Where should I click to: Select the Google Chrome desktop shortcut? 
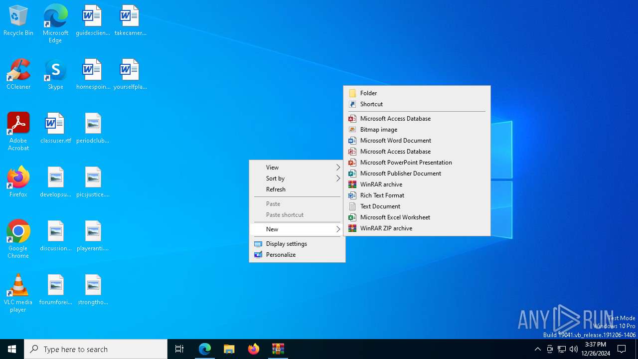coord(18,239)
